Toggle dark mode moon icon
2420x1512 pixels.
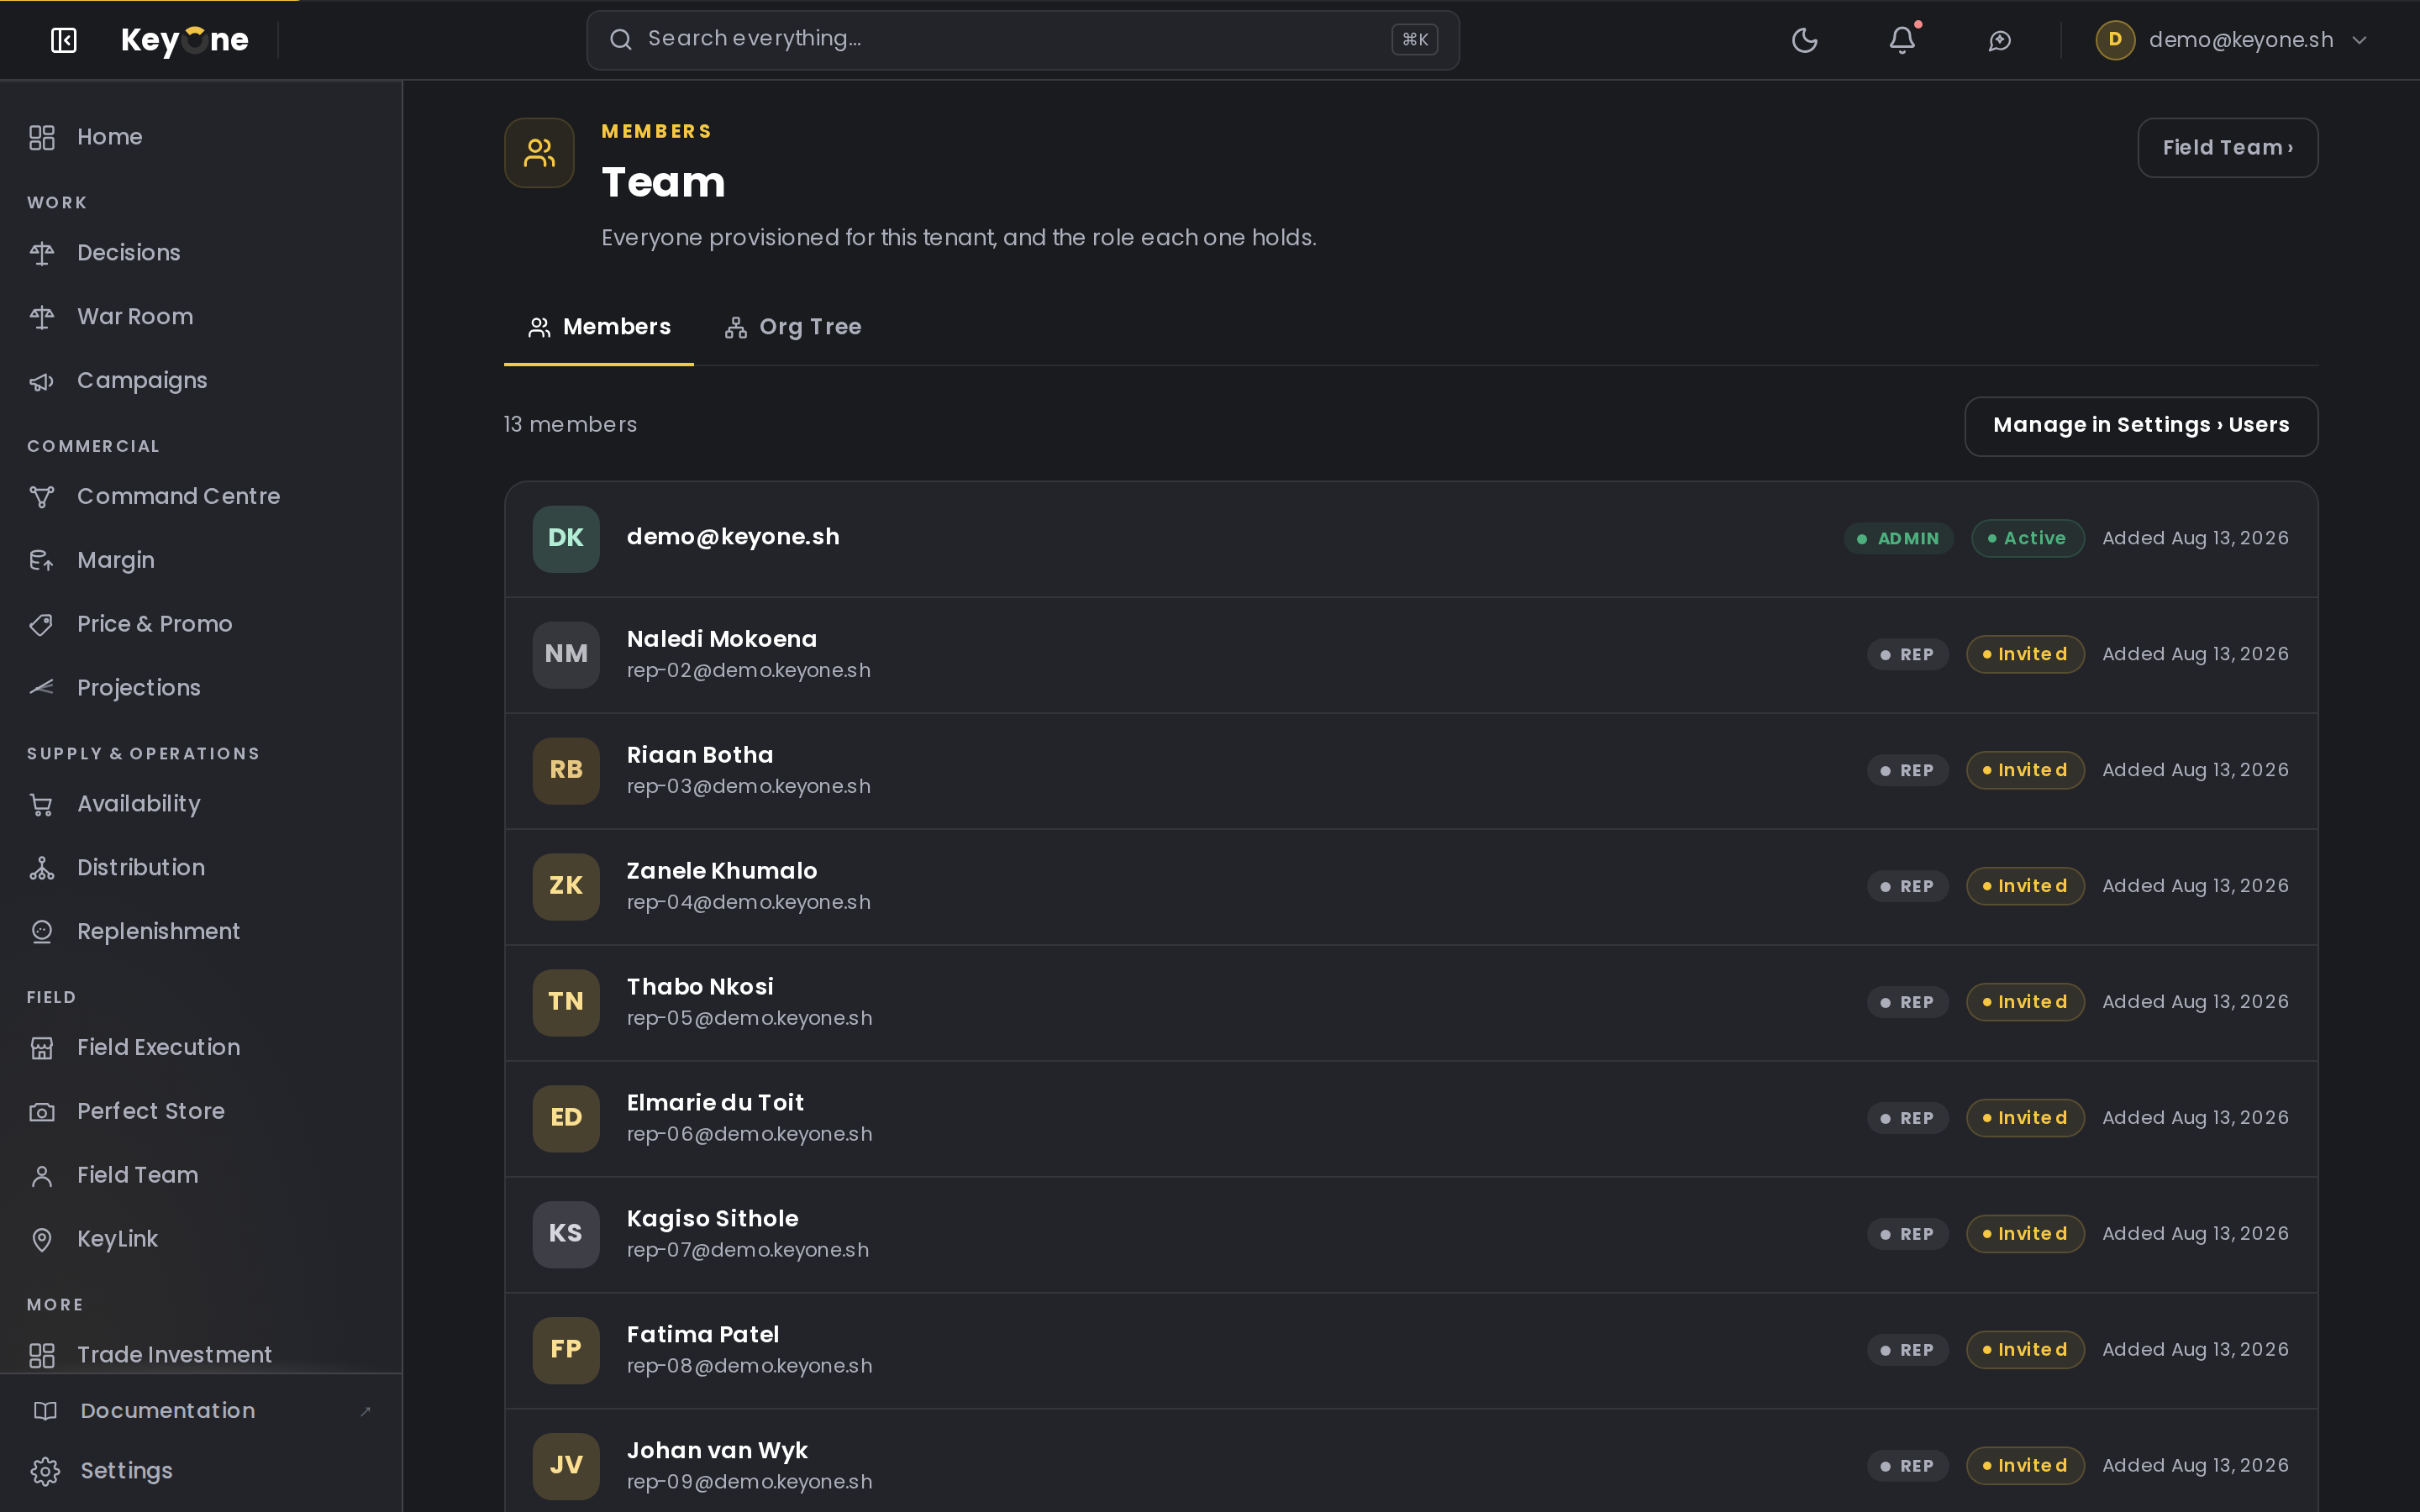pos(1804,40)
